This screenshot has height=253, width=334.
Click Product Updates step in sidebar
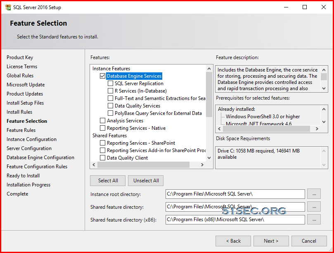tap(25, 94)
